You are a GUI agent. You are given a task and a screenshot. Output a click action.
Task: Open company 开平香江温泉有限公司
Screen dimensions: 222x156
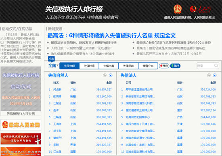pyautogui.click(x=139, y=89)
